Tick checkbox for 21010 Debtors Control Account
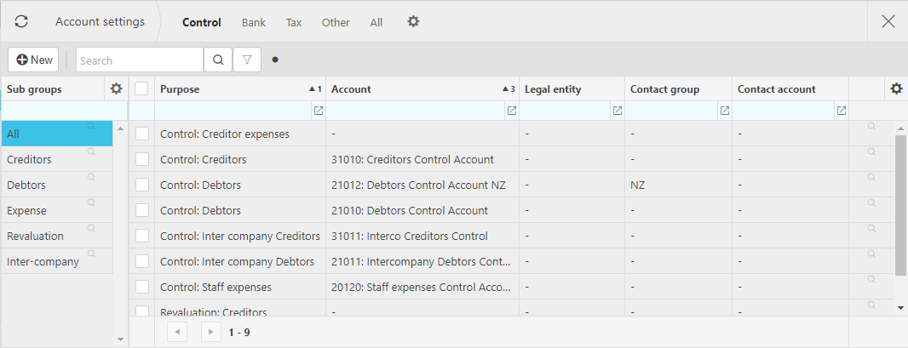 (x=142, y=210)
